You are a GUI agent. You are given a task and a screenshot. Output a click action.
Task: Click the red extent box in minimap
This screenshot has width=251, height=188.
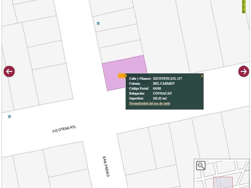[x=223, y=182]
